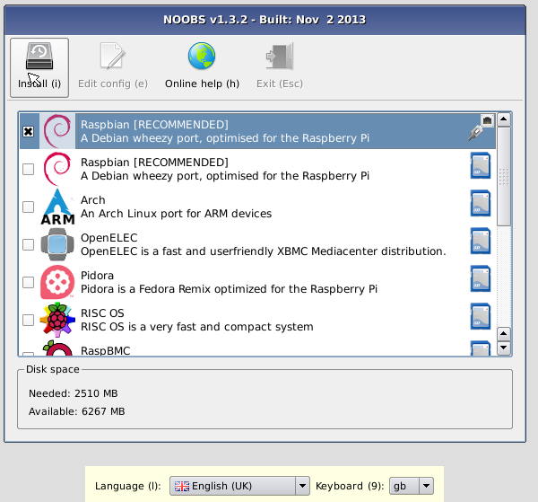Click the Install (i) toolbar button

39,67
